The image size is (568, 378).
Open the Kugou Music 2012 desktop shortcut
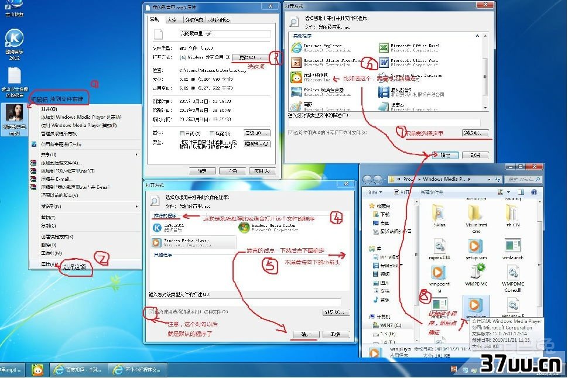point(14,43)
